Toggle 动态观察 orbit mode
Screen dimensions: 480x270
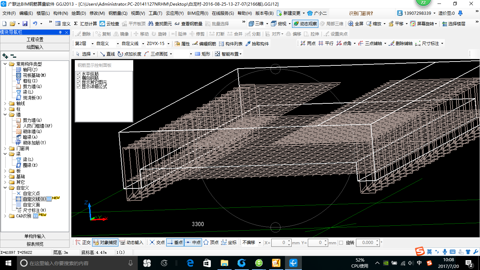pyautogui.click(x=305, y=24)
